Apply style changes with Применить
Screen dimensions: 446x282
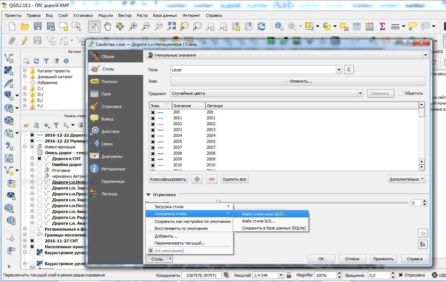pos(383,258)
